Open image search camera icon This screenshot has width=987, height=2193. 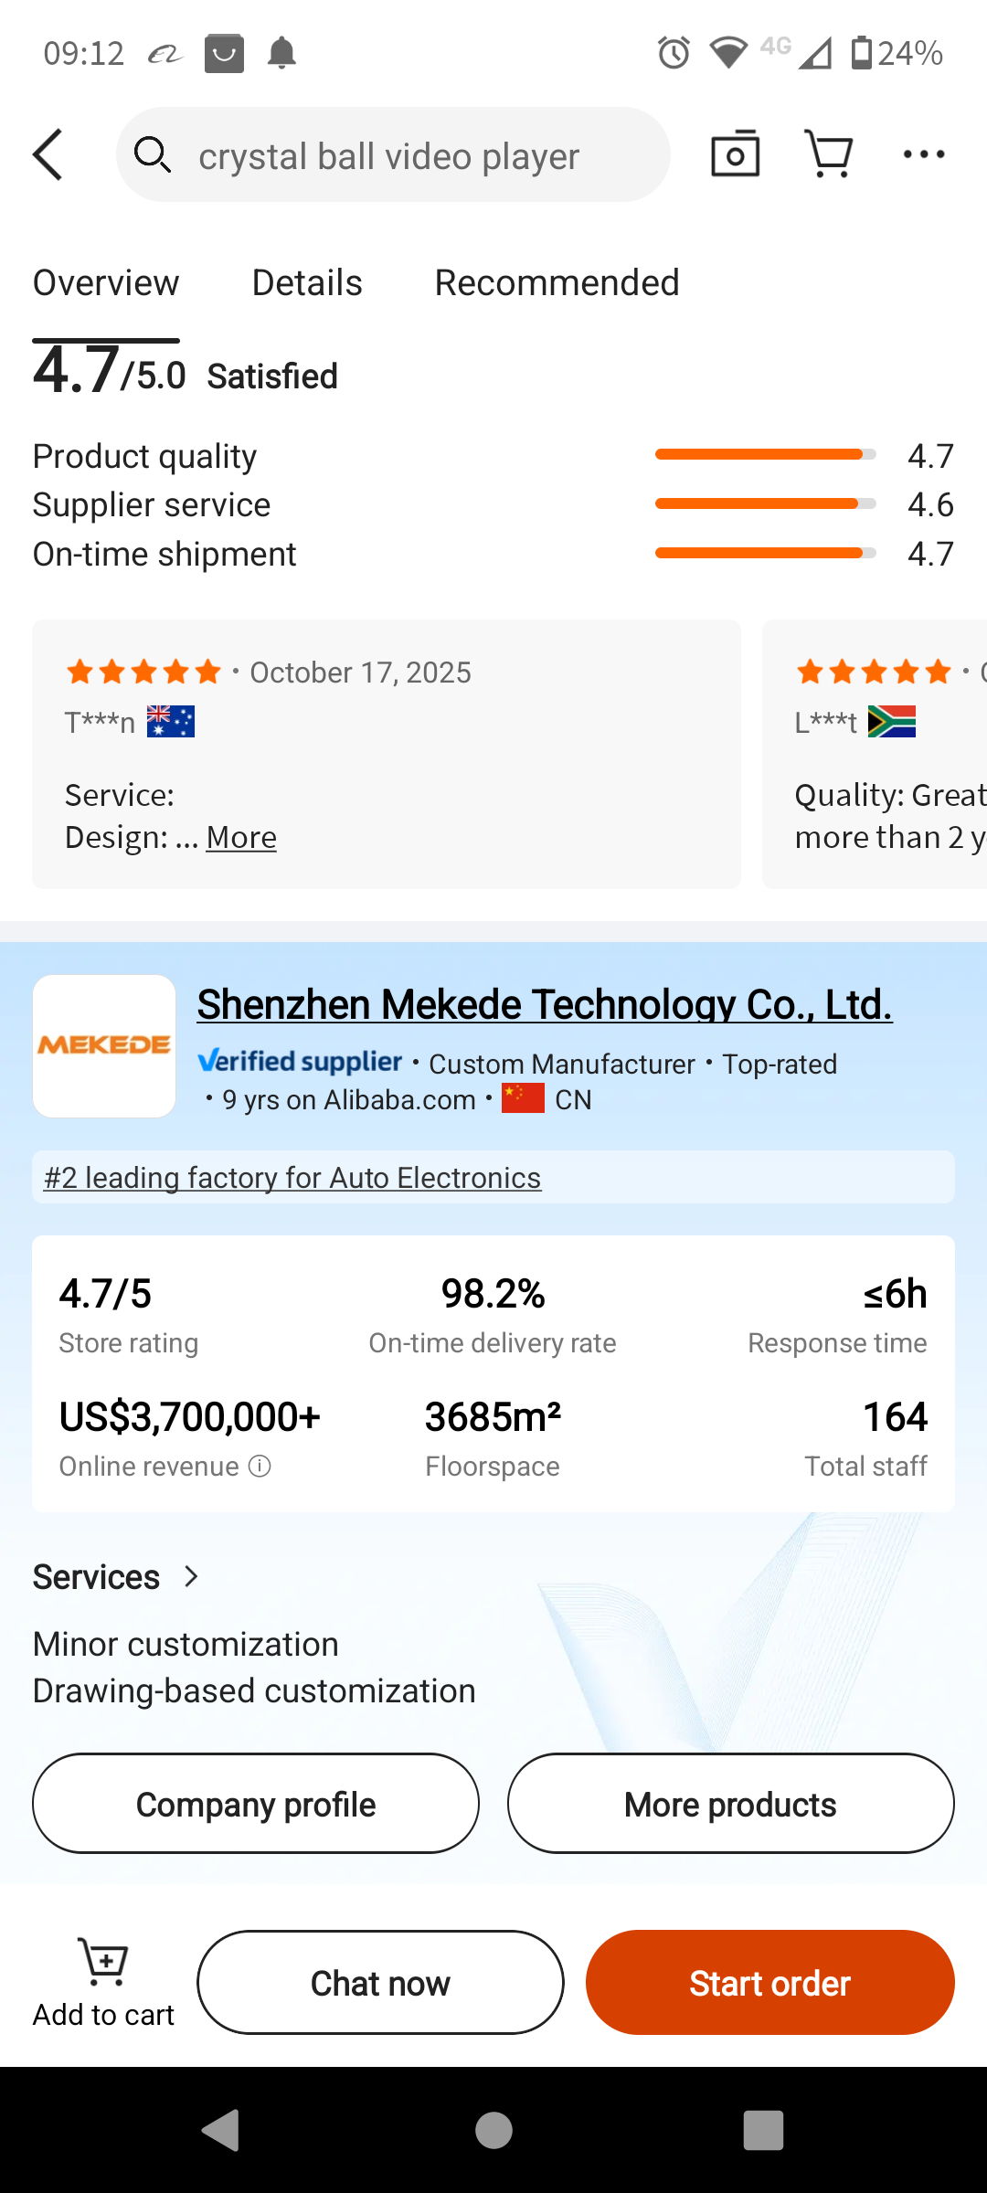point(735,154)
